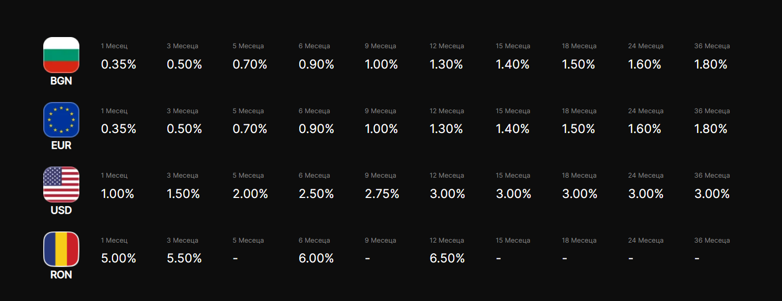Click the EUR 24-month 1.60% rate
The width and height of the screenshot is (782, 301).
tap(645, 129)
